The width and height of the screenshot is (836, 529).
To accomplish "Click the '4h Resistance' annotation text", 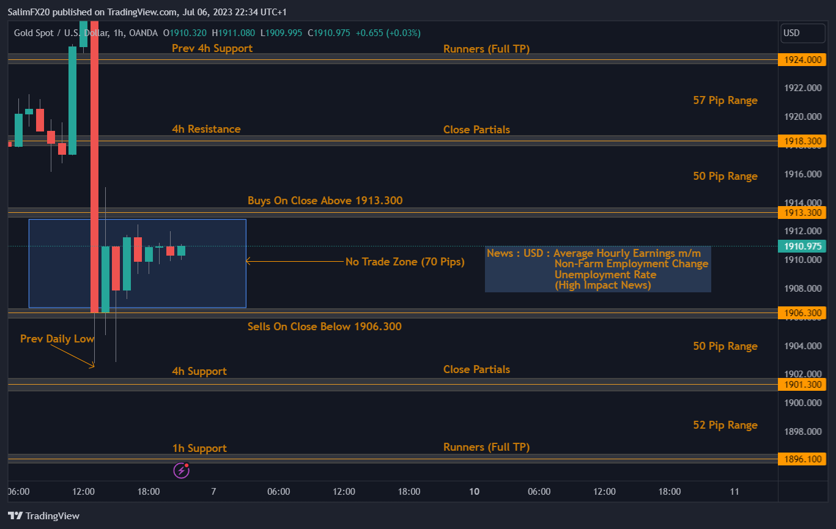I will pyautogui.click(x=206, y=129).
